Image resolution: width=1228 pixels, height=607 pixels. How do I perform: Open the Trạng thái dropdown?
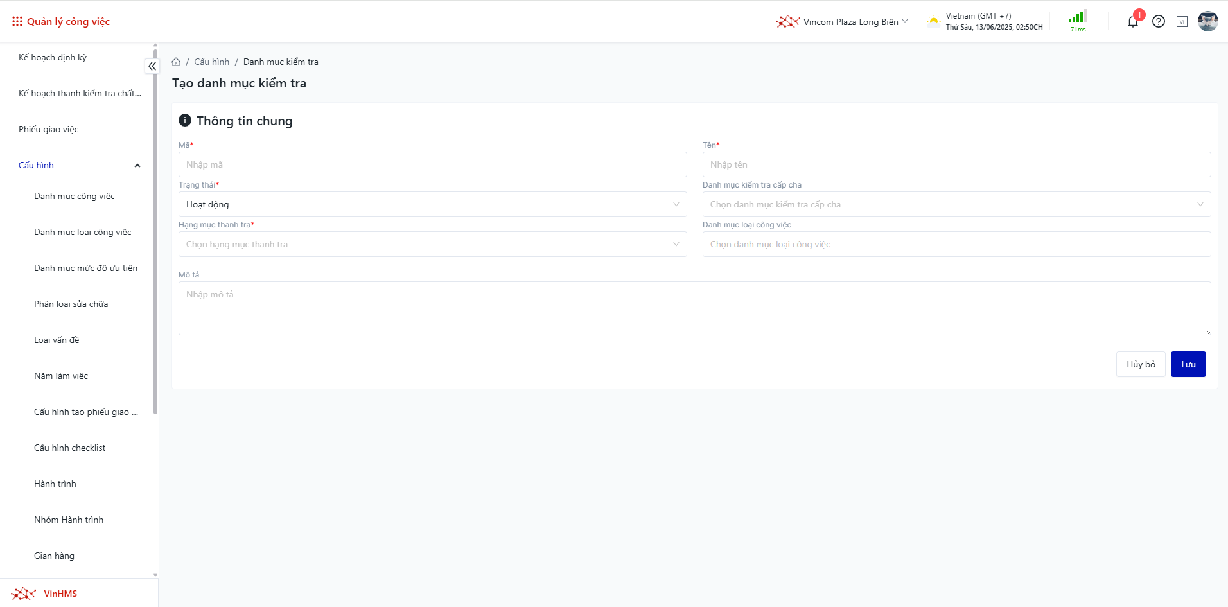pos(432,204)
